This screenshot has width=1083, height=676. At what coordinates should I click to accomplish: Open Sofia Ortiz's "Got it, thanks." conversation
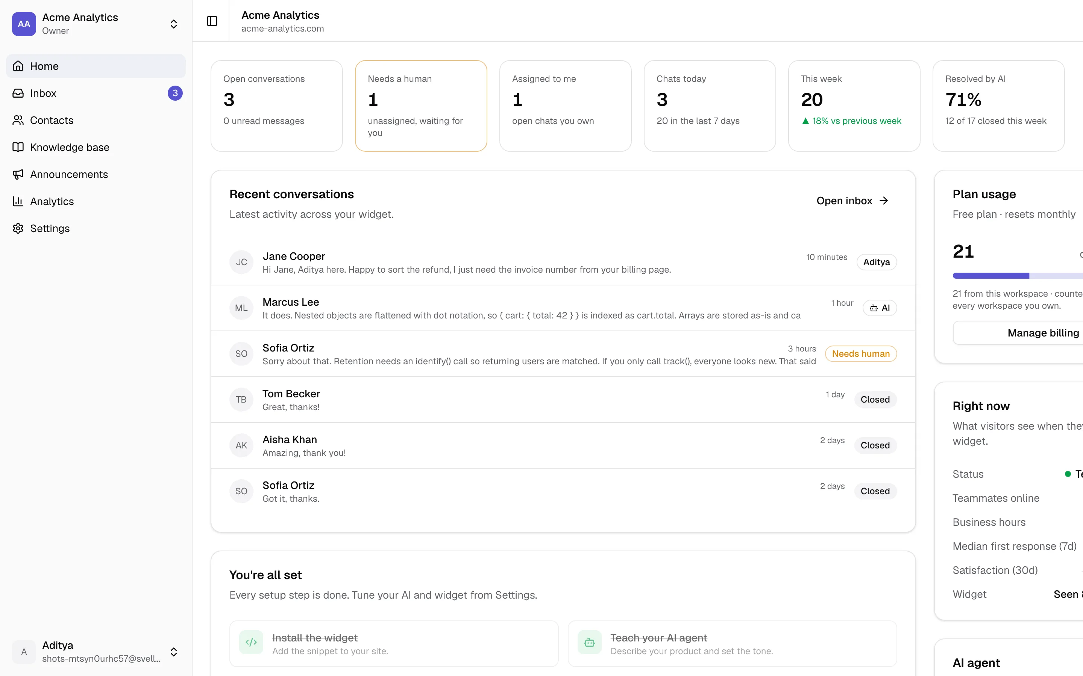point(563,491)
